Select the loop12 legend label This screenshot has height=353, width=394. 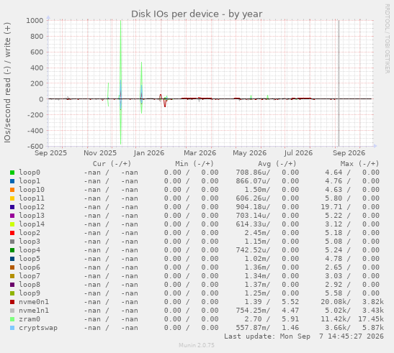click(x=32, y=207)
